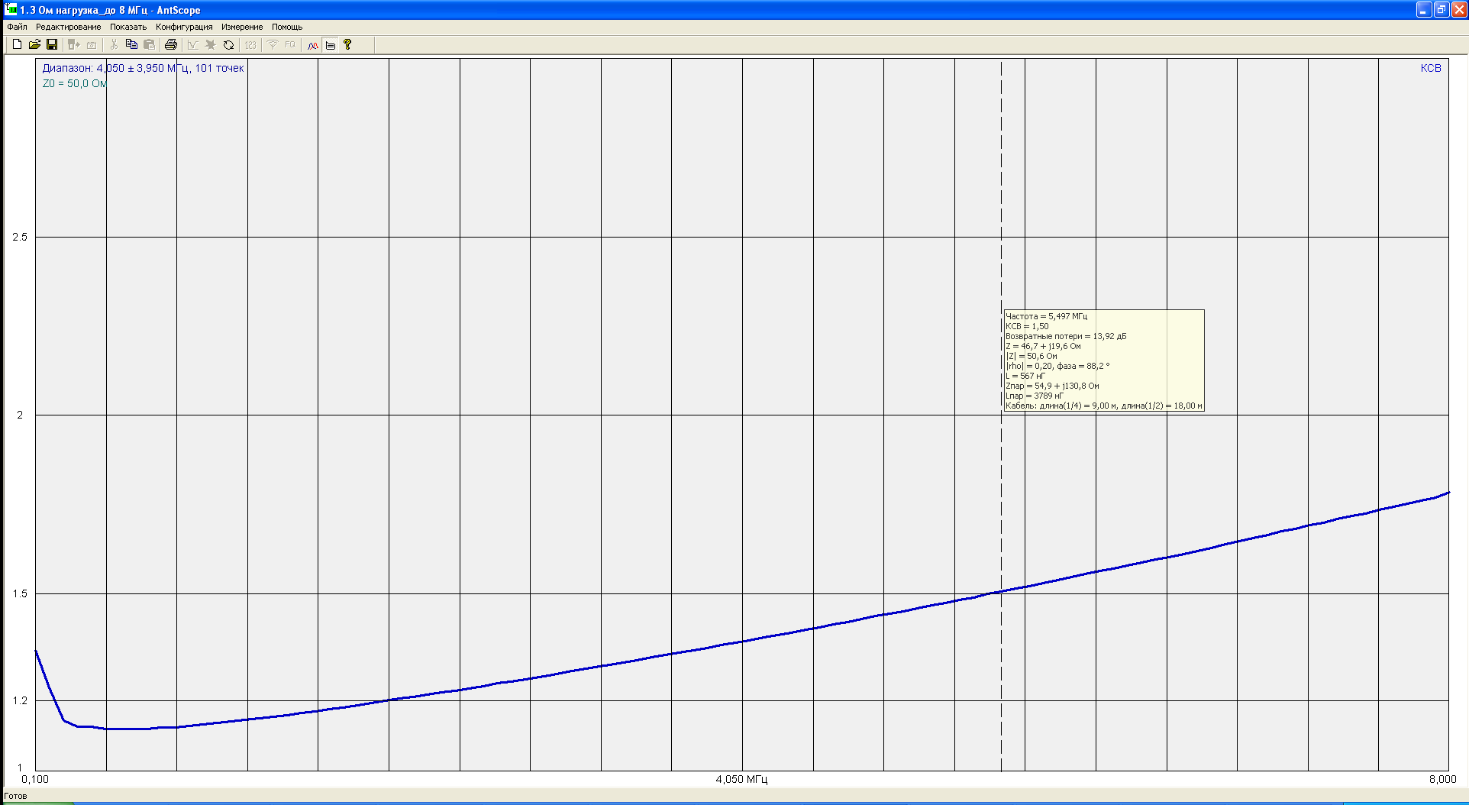The image size is (1469, 805).
Task: Click the circular refresh arrows icon
Action: tap(228, 45)
